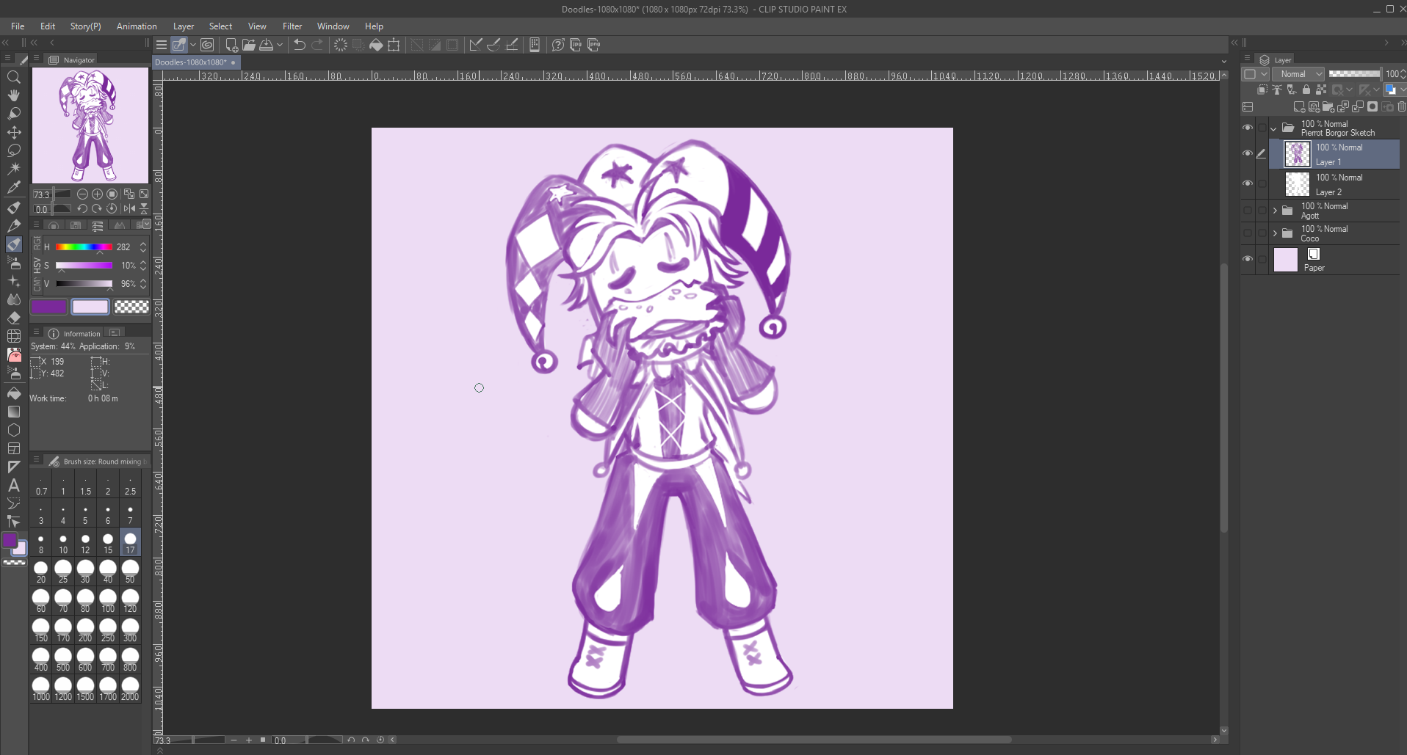The height and width of the screenshot is (755, 1407).
Task: Pick the Lasso selection tool
Action: click(13, 150)
